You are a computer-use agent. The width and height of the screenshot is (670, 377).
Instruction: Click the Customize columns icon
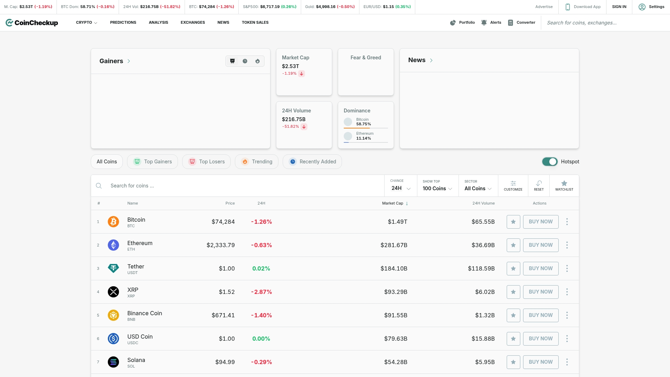(x=513, y=185)
